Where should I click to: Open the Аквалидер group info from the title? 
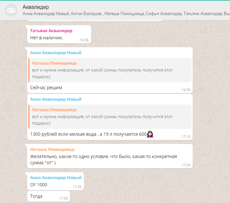pyautogui.click(x=36, y=7)
